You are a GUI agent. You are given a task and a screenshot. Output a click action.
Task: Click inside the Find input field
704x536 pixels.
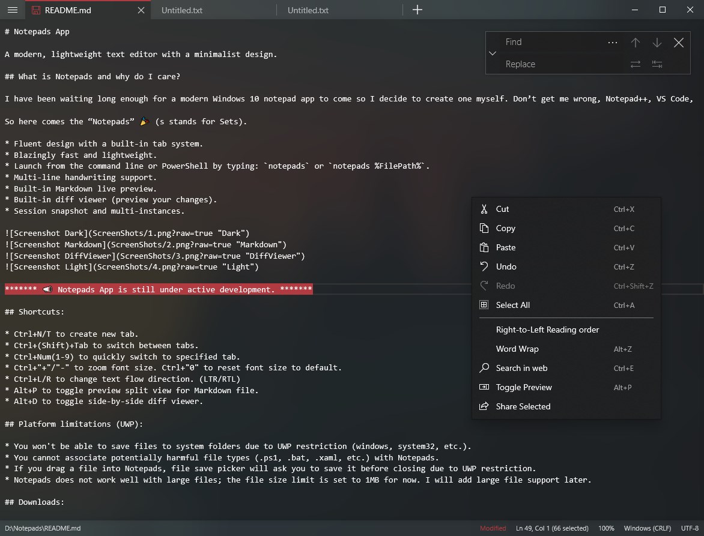click(553, 42)
